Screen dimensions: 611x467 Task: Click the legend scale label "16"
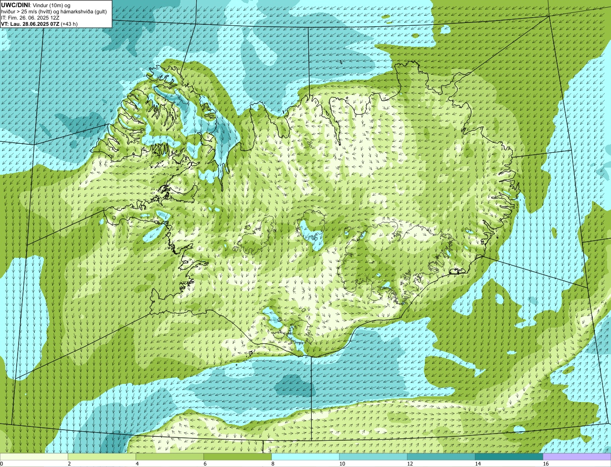click(546, 464)
